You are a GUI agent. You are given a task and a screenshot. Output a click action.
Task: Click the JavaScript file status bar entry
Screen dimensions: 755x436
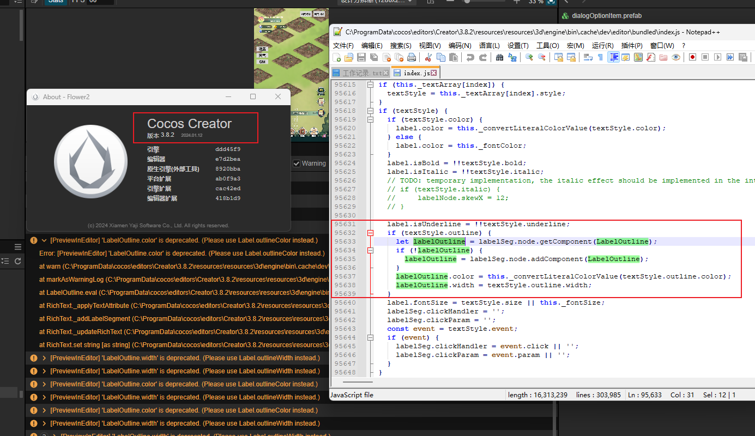(352, 395)
